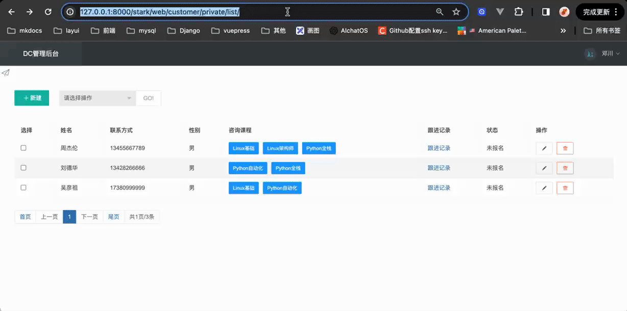
Task: Bookmark this page with the star icon
Action: click(x=456, y=12)
